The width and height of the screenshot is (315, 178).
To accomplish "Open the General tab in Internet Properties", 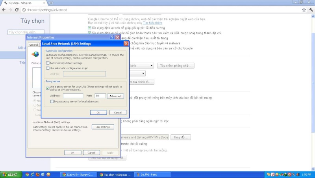I will 33,44.
